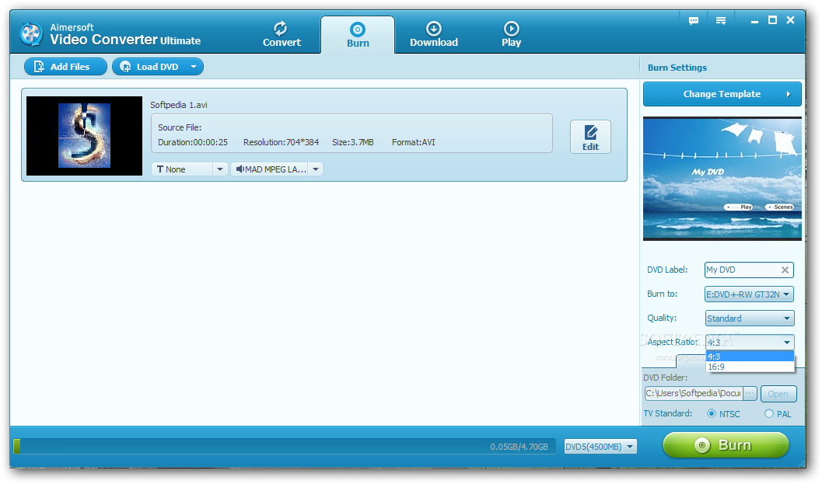Image resolution: width=822 pixels, height=484 pixels.
Task: Click the Softpedia 1.avi file name
Action: tap(179, 105)
